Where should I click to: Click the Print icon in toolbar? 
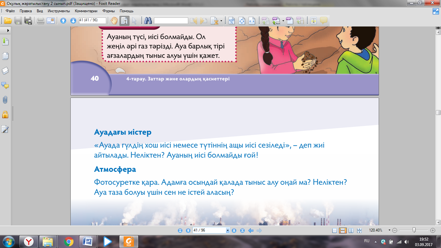[40, 21]
